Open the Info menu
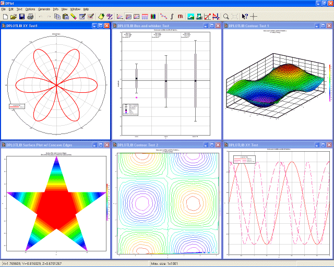334x267 pixels. [56, 9]
